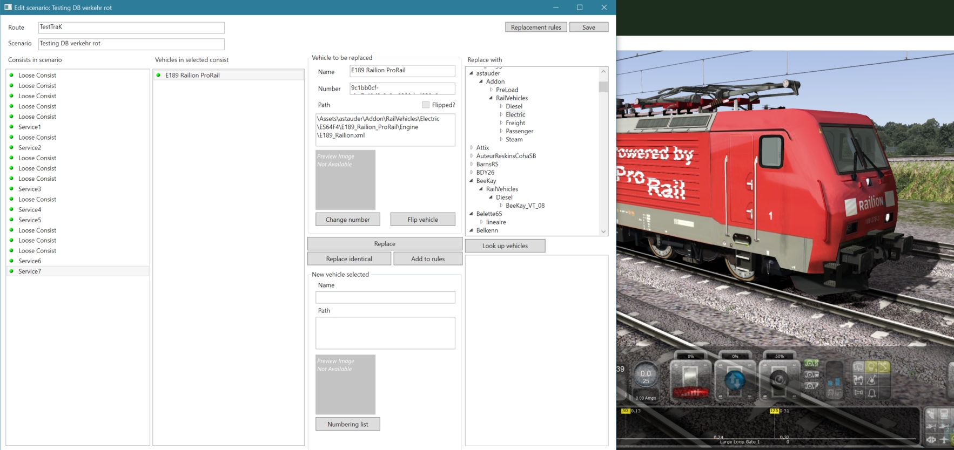Select the head-out camera icon in HUD
954x450 pixels.
click(x=931, y=413)
